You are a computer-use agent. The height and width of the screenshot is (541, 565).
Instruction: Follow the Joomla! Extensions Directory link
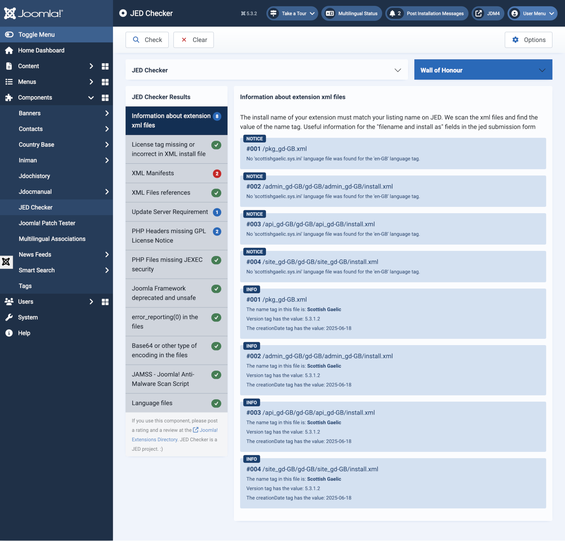(175, 435)
